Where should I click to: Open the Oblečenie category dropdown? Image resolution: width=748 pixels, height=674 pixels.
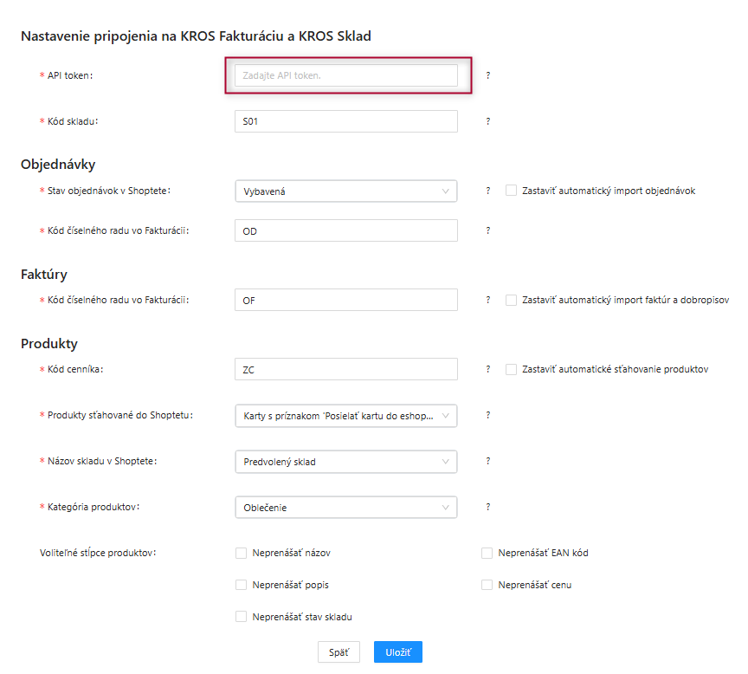(345, 508)
